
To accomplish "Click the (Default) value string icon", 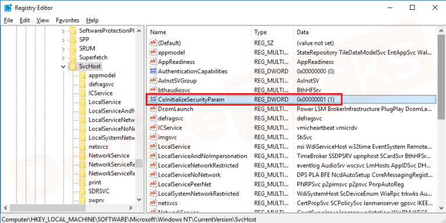I will [x=153, y=43].
